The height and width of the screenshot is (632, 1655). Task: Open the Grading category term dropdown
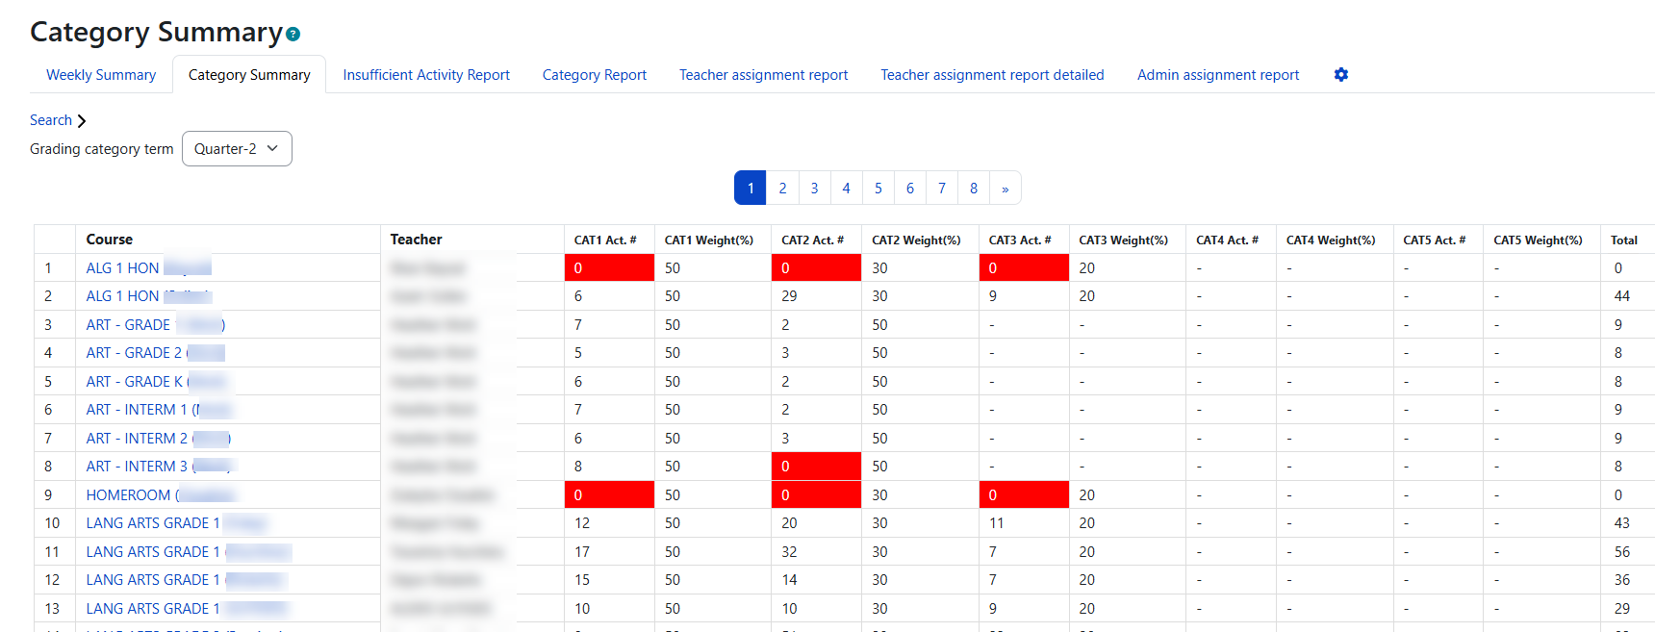237,149
